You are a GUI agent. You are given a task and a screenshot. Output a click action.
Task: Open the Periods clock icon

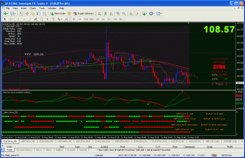[151, 14]
